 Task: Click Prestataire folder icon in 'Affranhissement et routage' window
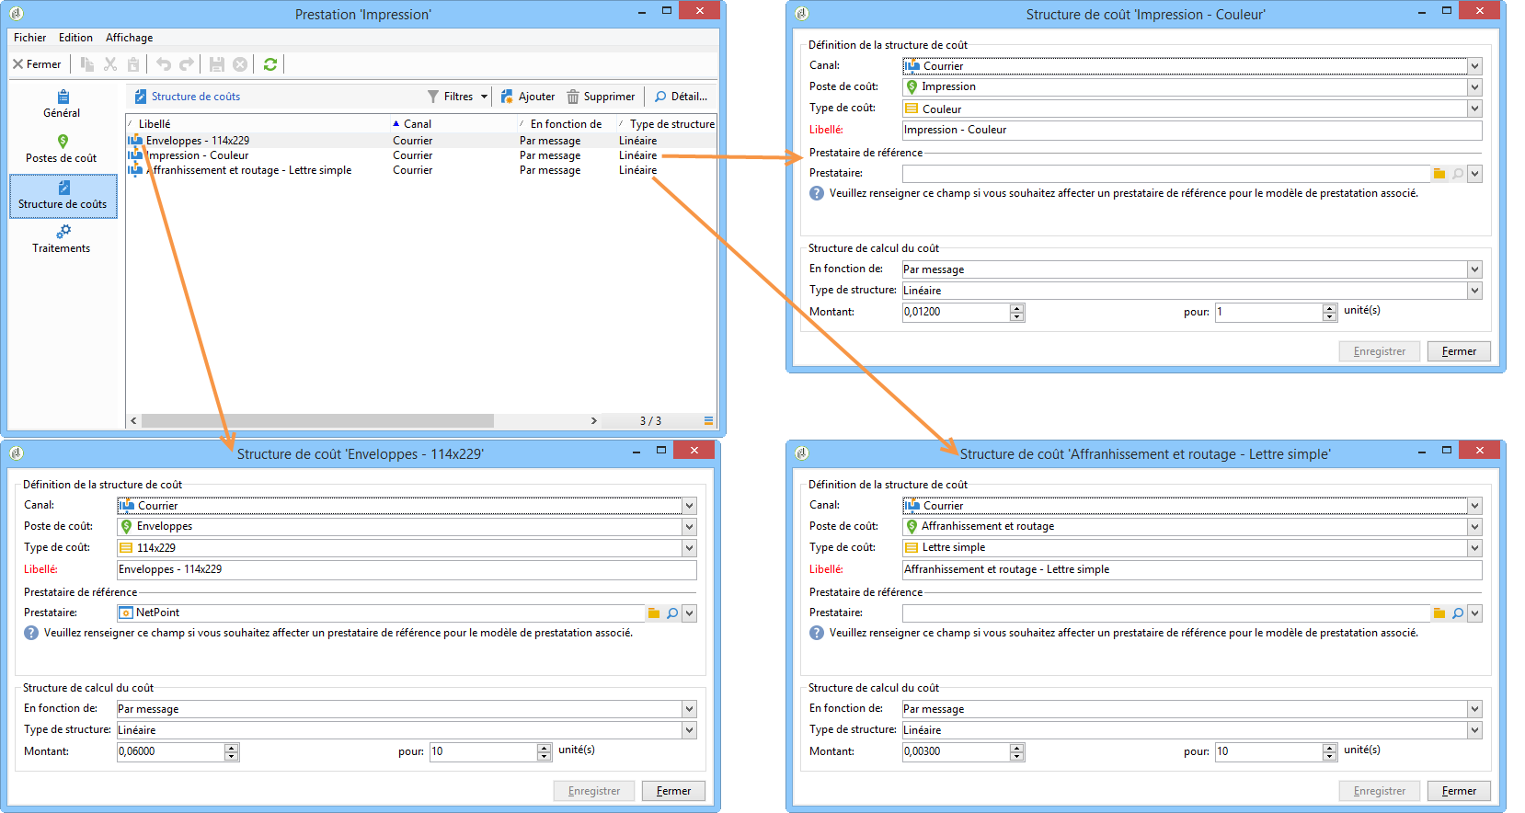tap(1439, 613)
